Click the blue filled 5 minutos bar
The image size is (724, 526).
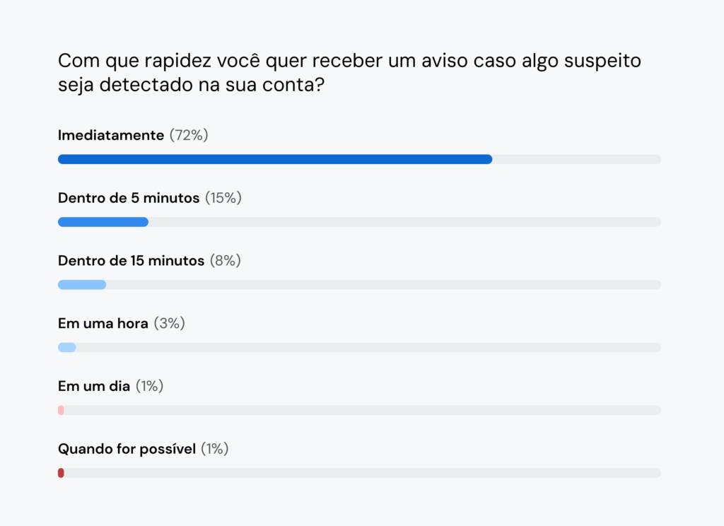103,222
